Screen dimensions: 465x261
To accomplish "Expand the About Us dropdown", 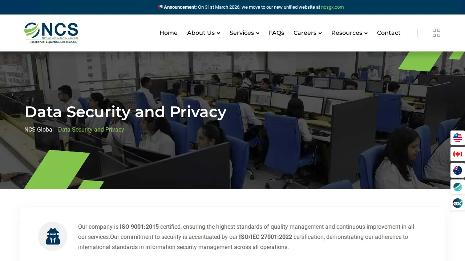I will pos(203,33).
